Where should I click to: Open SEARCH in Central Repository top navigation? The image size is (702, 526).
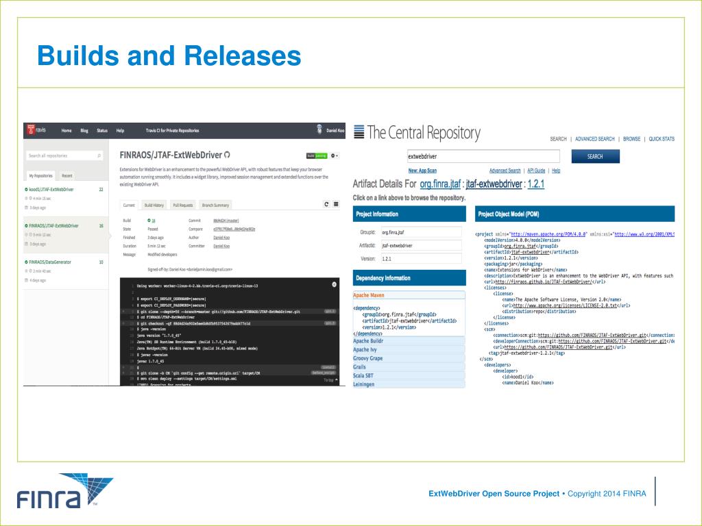(x=558, y=139)
